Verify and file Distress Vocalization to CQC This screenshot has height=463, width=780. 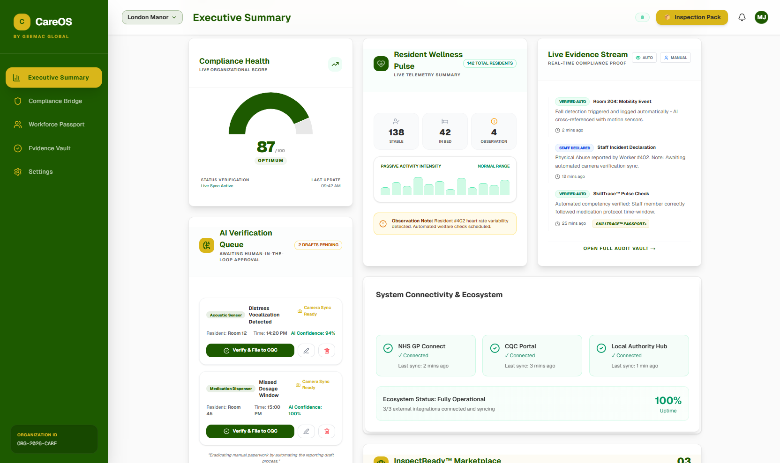[x=250, y=350]
